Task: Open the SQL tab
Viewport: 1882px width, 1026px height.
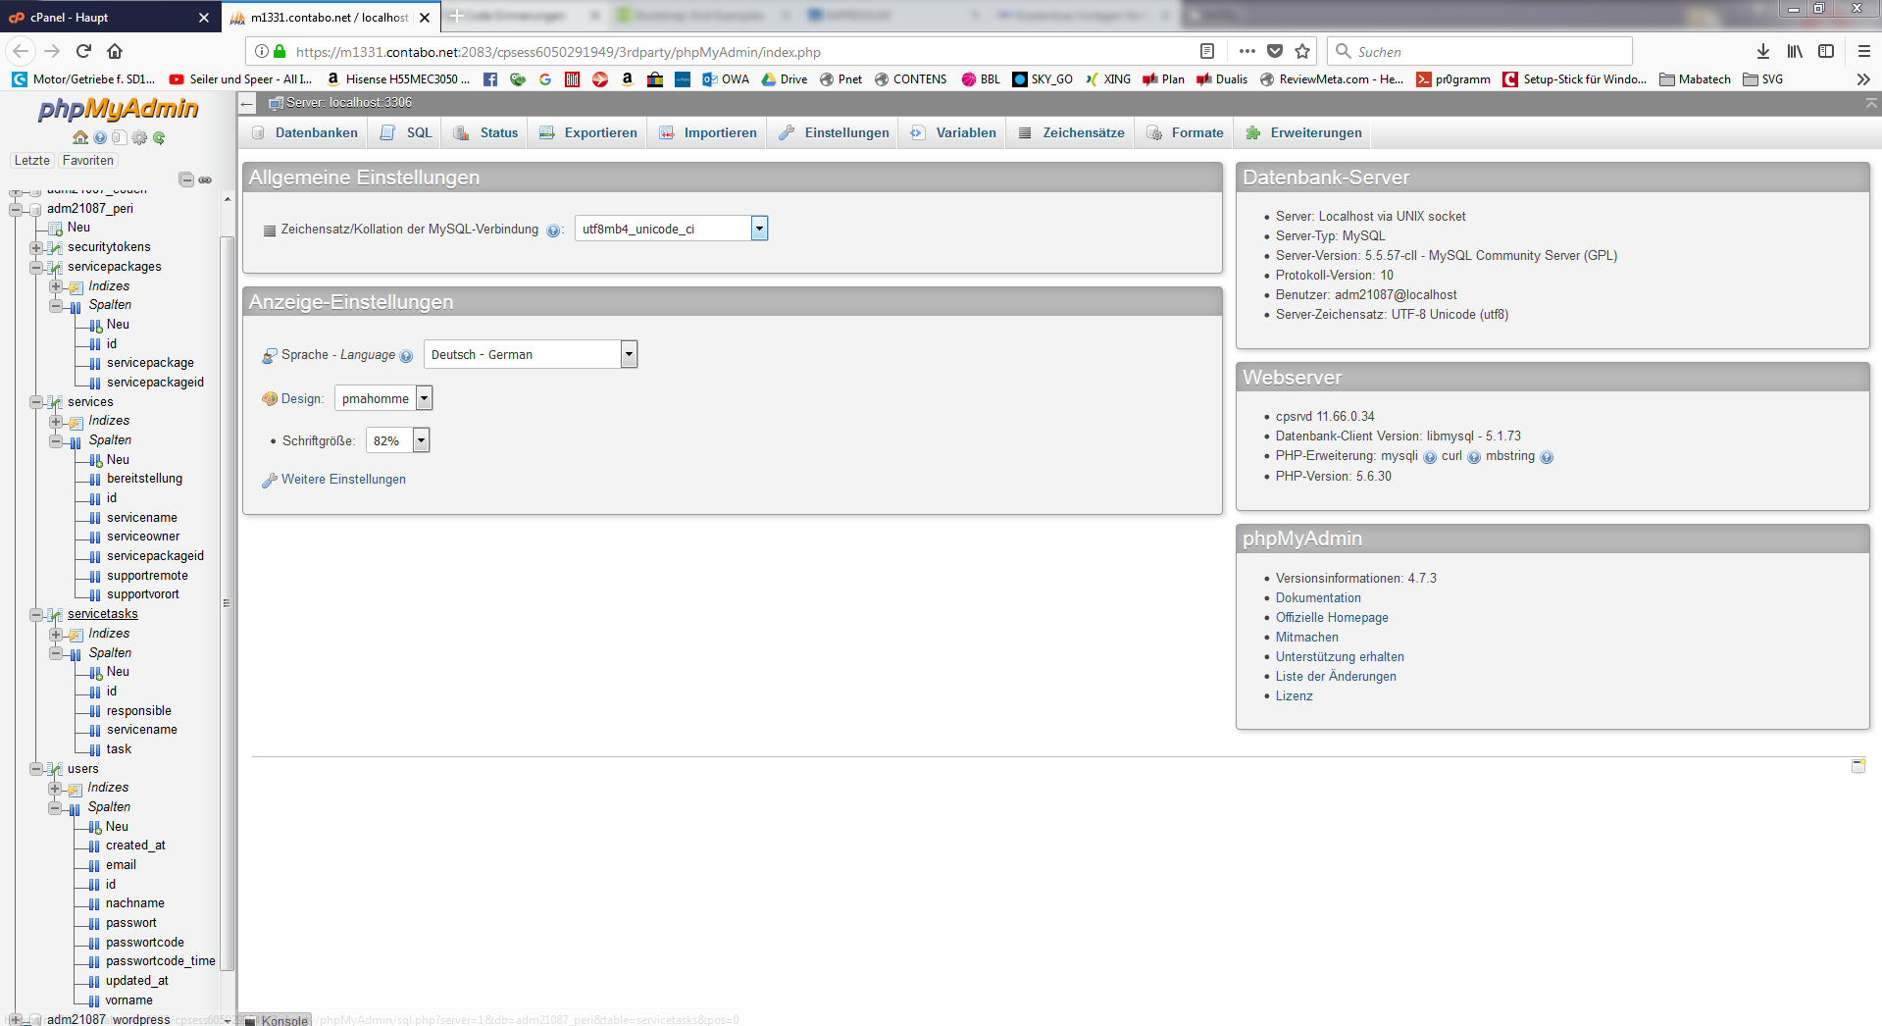Action: [x=407, y=133]
